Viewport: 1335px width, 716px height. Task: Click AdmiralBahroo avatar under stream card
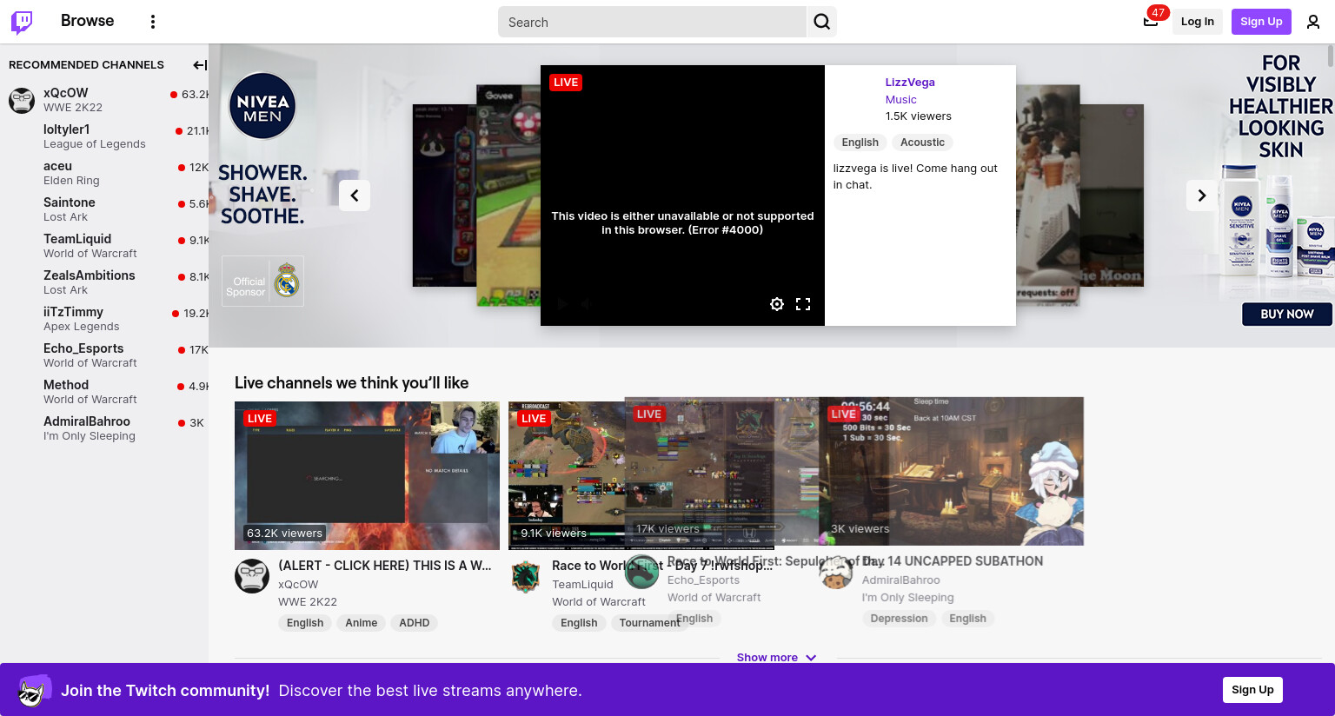point(836,572)
